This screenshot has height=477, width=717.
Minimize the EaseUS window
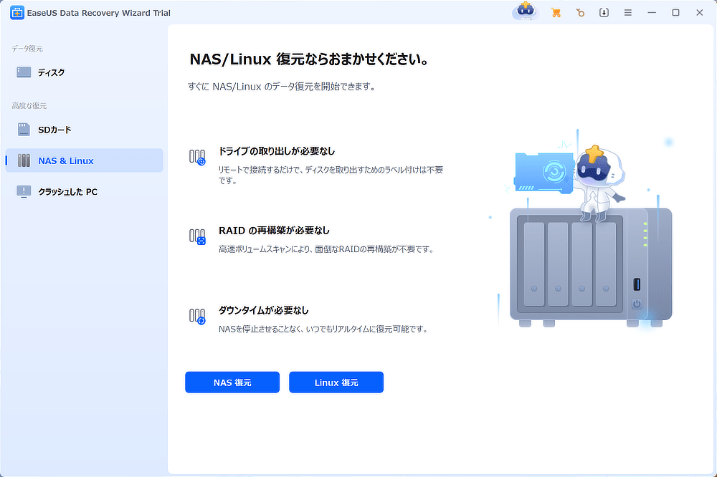click(x=652, y=13)
